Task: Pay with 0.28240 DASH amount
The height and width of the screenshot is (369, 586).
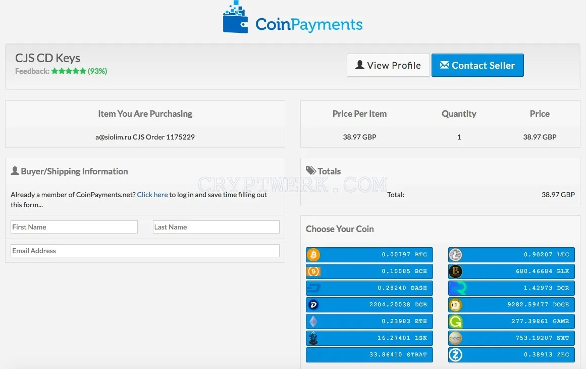Action: (x=369, y=288)
